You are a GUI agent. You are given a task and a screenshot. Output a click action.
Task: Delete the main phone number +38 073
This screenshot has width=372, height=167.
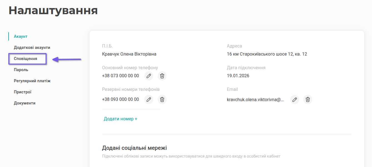click(x=162, y=76)
